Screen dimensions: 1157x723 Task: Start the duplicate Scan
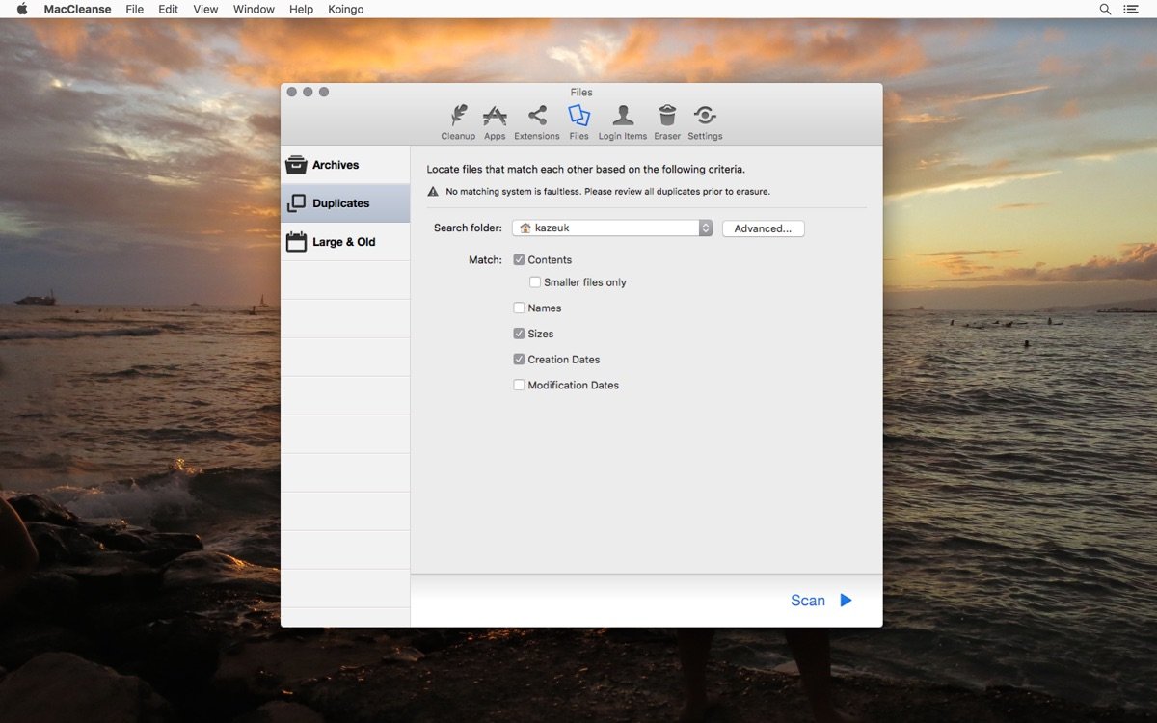coord(818,600)
